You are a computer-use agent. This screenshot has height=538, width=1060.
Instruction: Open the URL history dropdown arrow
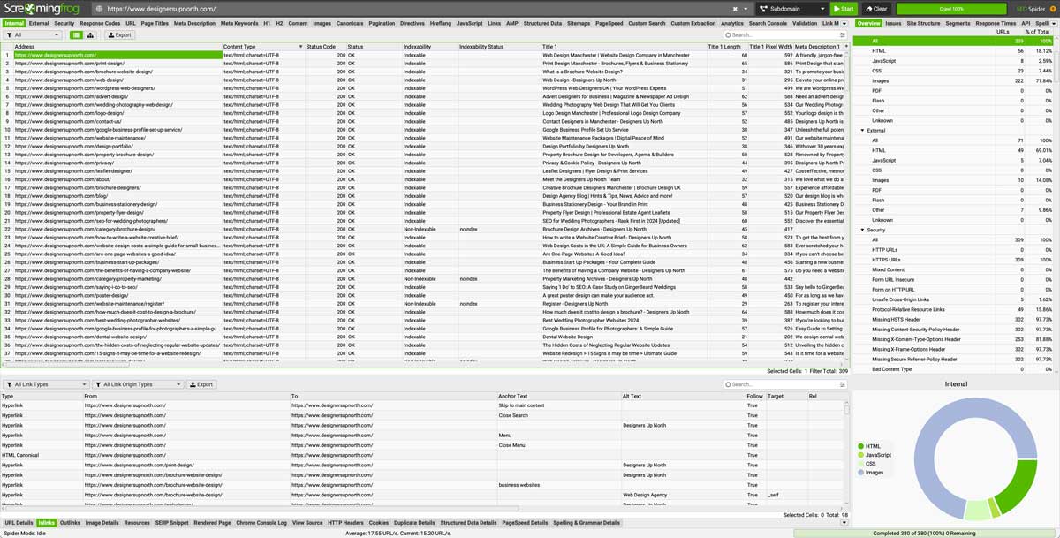tap(746, 9)
